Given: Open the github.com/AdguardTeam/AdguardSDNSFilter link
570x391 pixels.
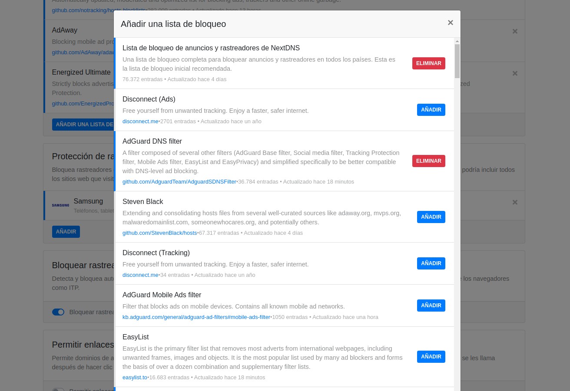Looking at the screenshot, I should (179, 182).
